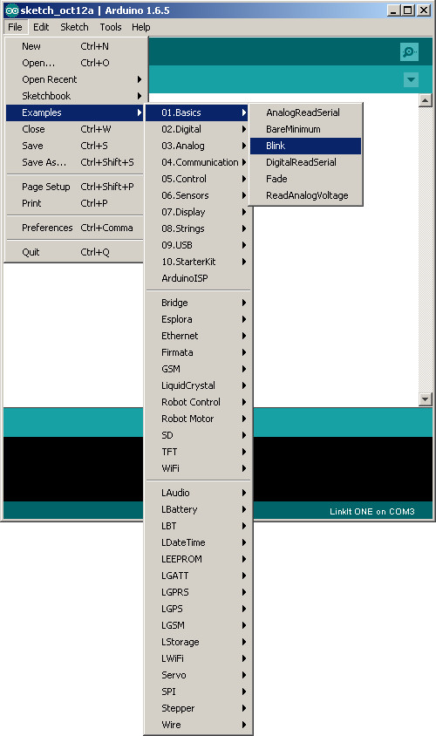Viewport: 436px width, 736px height.
Task: Expand Firmata library examples
Action: 198,352
